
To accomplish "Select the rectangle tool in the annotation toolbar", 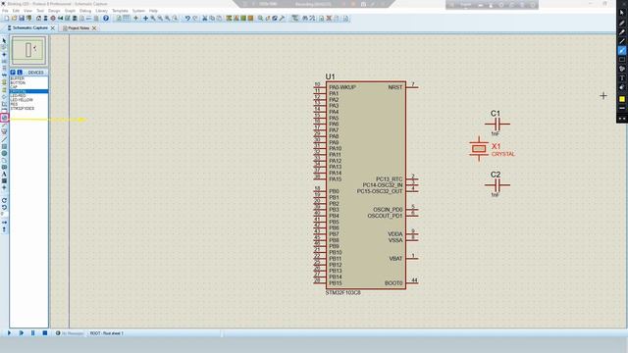I will pos(621,60).
